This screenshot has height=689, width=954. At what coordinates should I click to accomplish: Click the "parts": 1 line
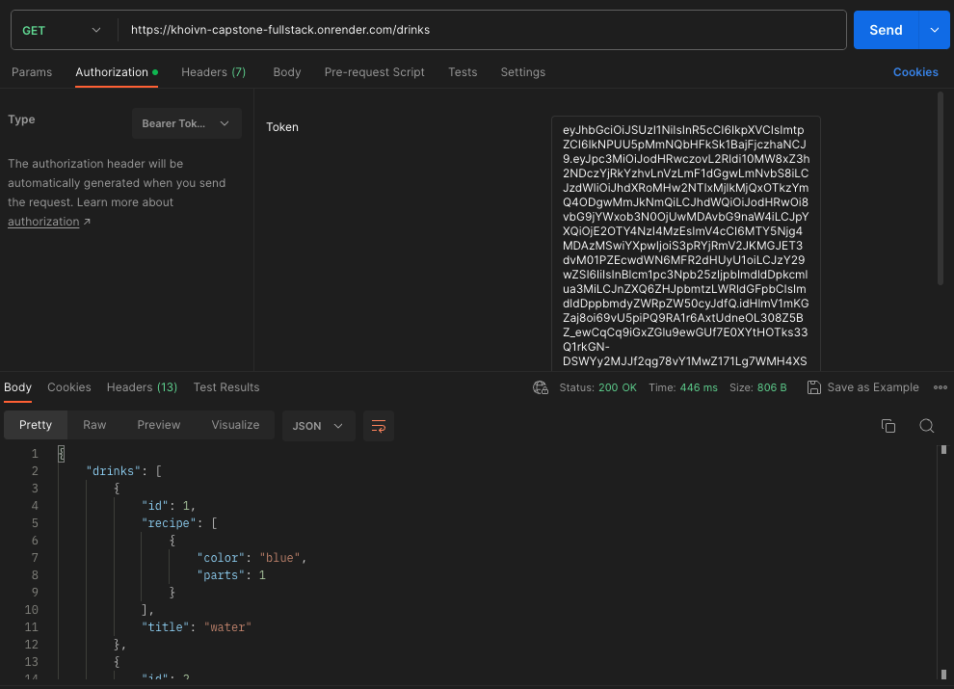click(x=231, y=575)
